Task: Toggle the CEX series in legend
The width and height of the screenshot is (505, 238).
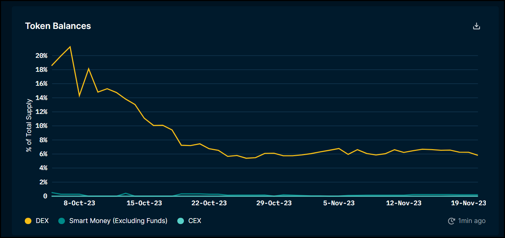Action: point(189,221)
